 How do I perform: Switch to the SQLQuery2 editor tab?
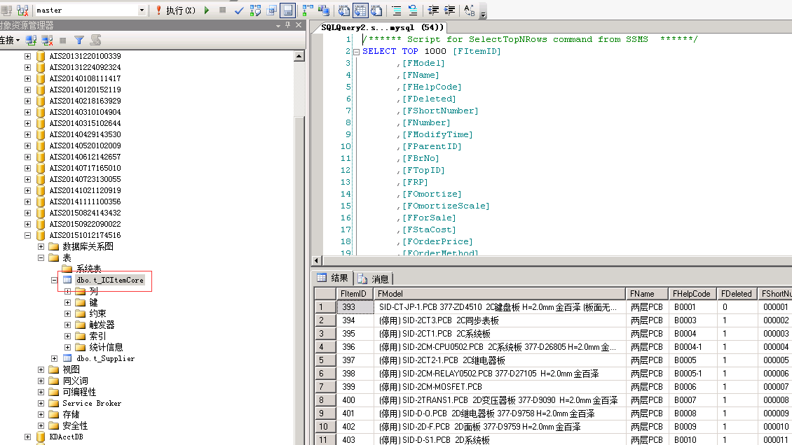point(382,27)
